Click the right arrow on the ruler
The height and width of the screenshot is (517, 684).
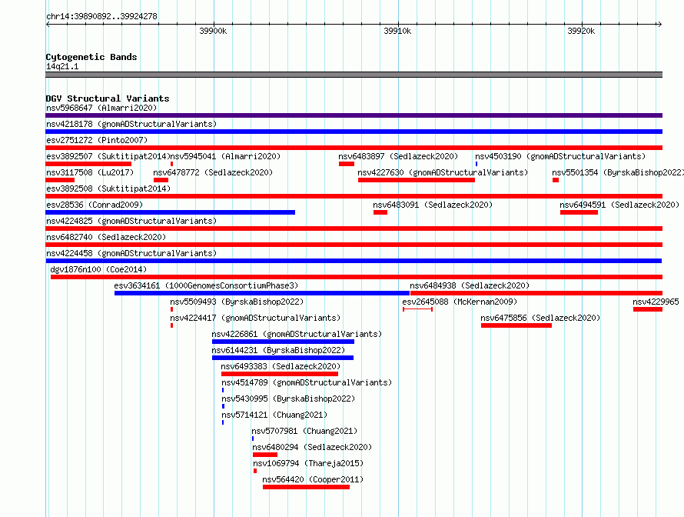(x=659, y=24)
